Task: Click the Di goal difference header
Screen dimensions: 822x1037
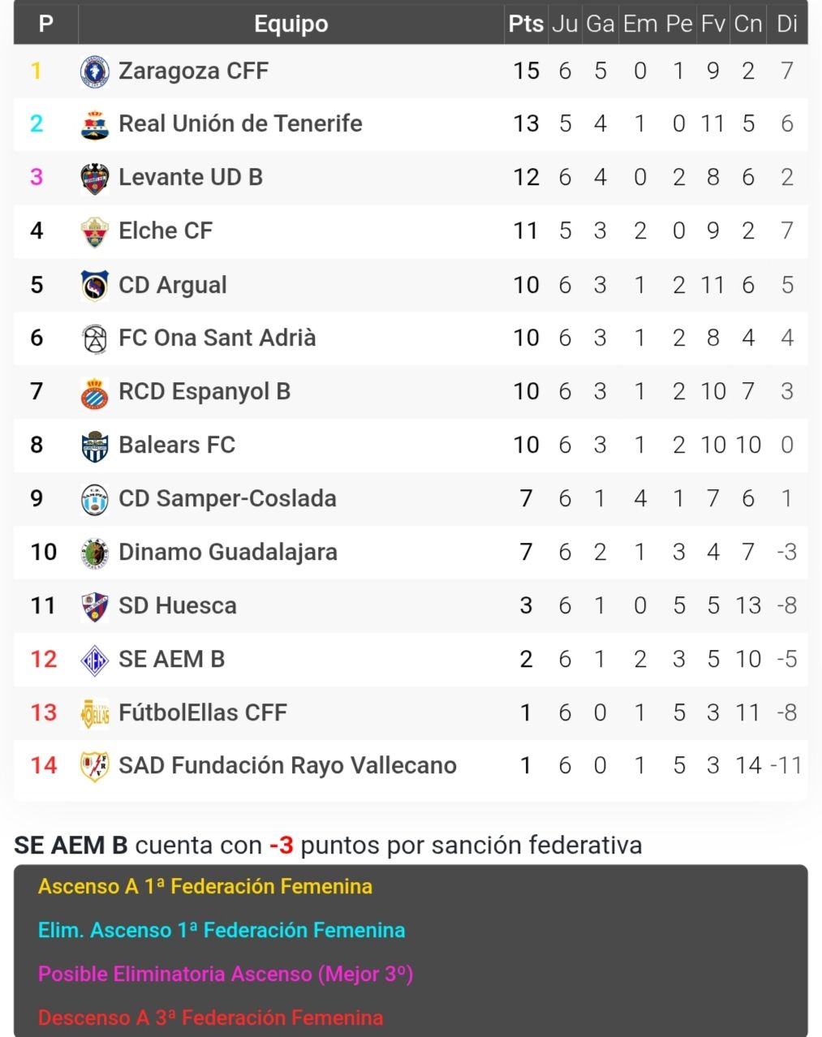Action: coord(786,24)
